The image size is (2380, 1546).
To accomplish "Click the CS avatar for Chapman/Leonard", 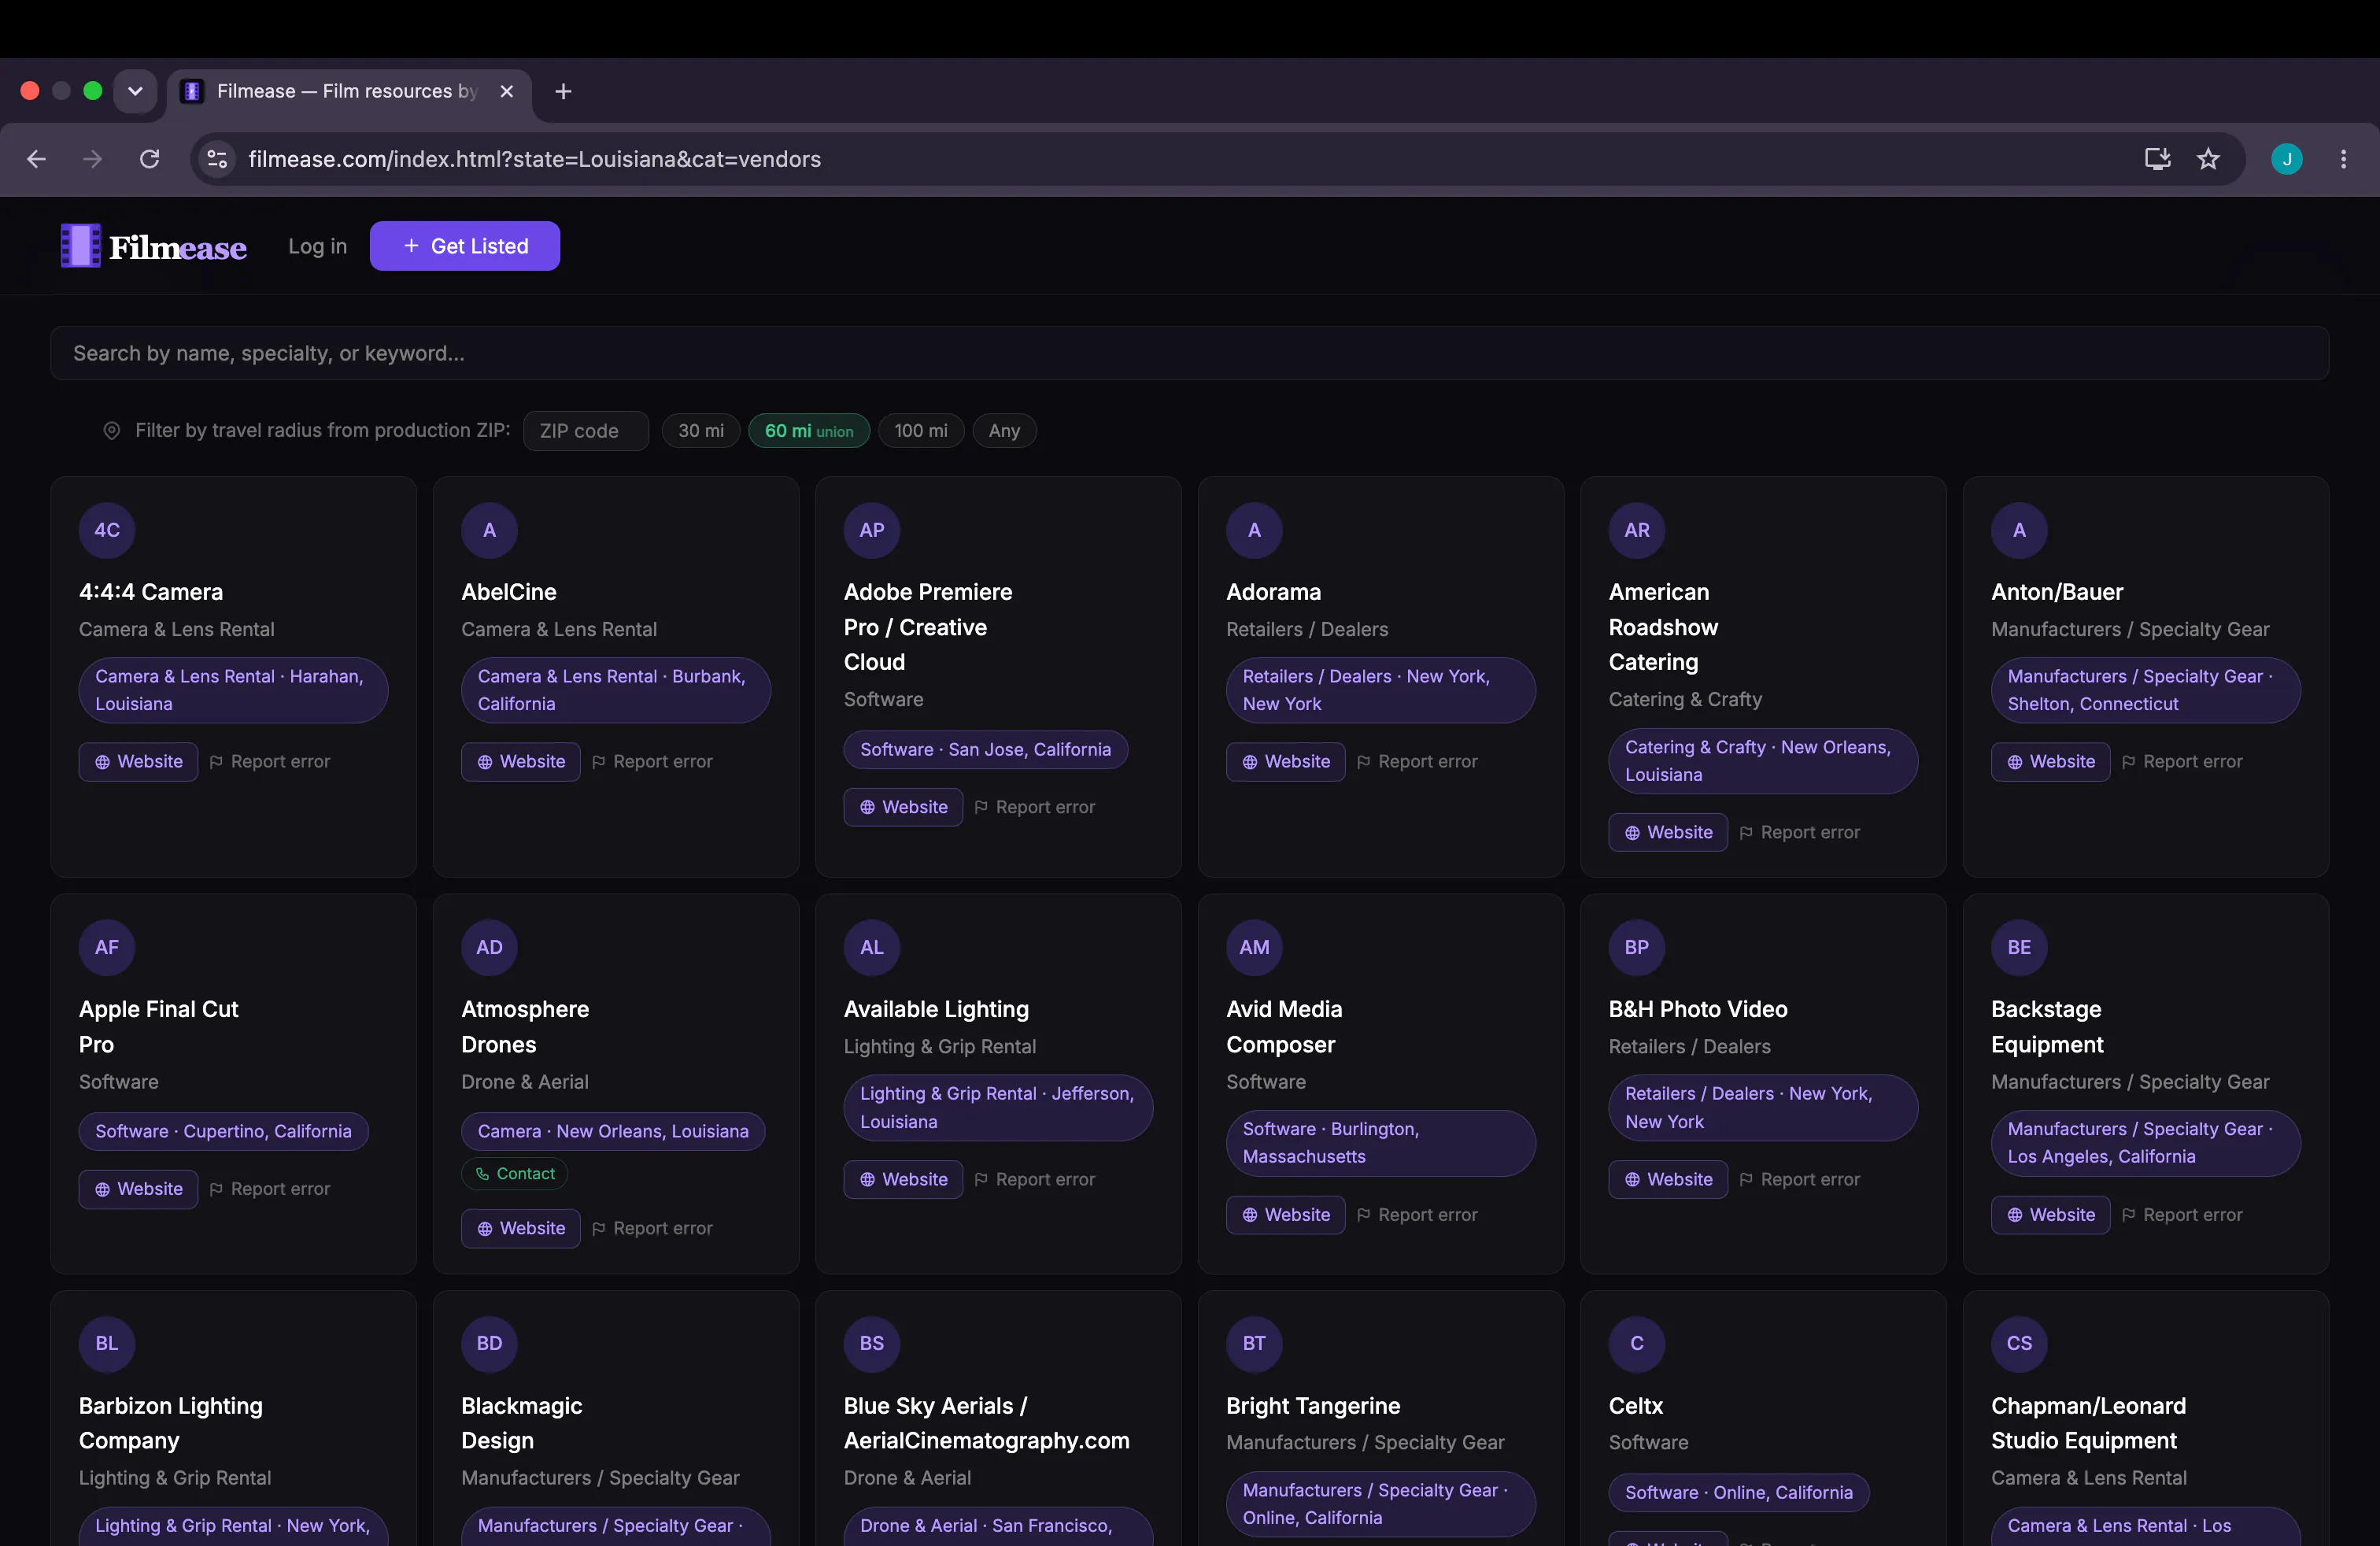I will [x=2019, y=1343].
